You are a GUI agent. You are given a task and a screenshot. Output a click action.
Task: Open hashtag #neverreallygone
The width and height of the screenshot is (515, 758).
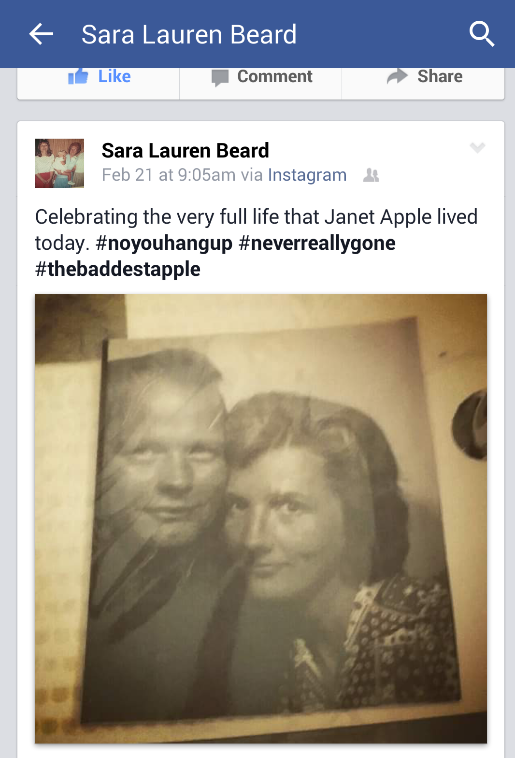(x=317, y=243)
